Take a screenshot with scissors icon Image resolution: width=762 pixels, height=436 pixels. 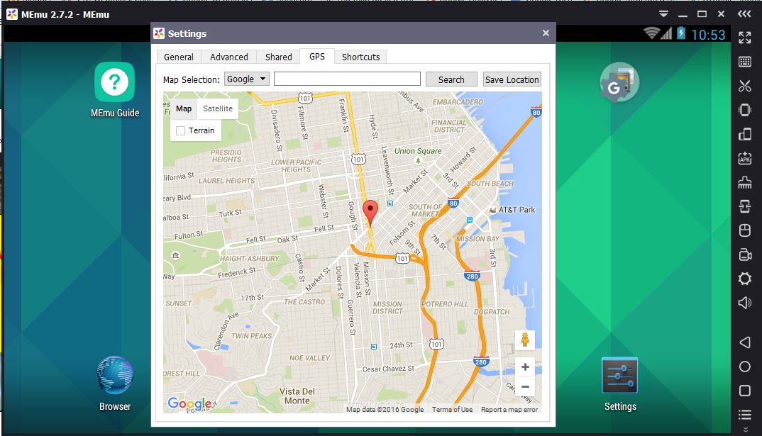click(x=744, y=86)
